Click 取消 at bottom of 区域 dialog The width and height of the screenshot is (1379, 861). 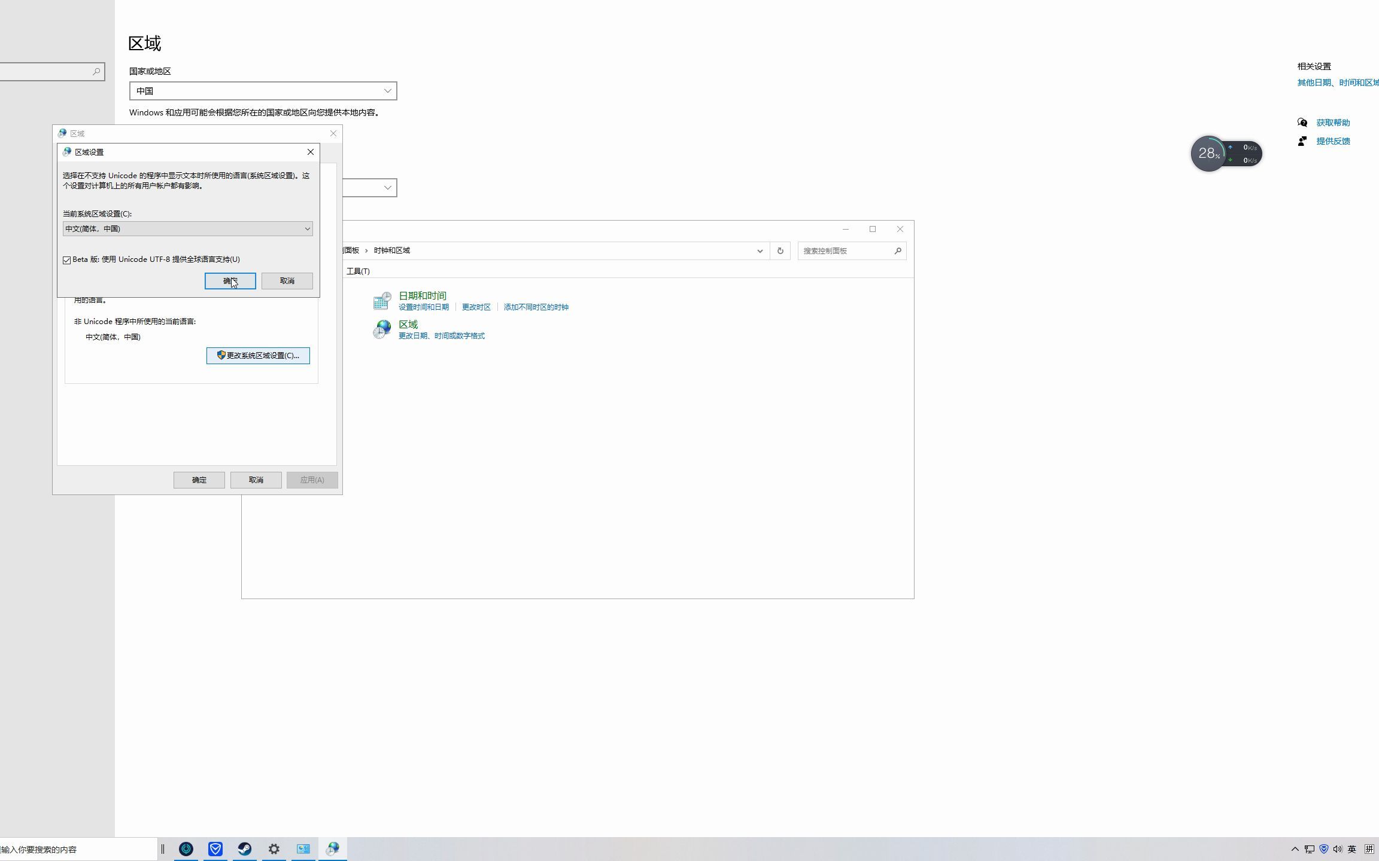256,480
